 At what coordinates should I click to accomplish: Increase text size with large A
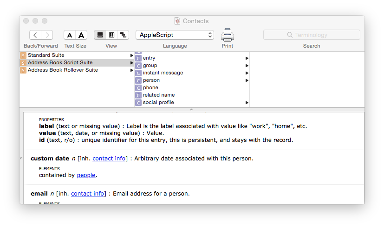[x=81, y=35]
